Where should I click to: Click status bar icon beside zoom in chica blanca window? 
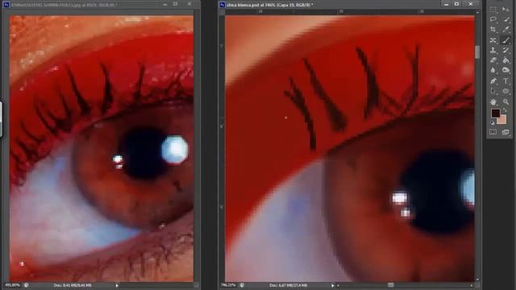click(242, 285)
